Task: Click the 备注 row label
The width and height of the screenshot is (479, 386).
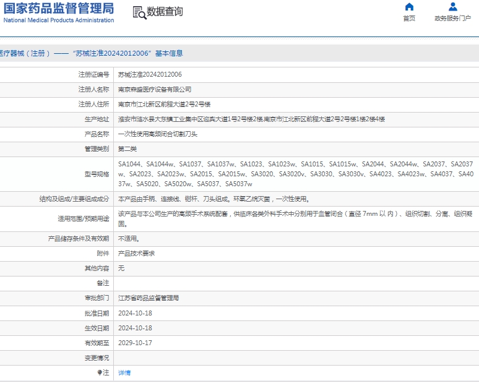Action: click(103, 283)
